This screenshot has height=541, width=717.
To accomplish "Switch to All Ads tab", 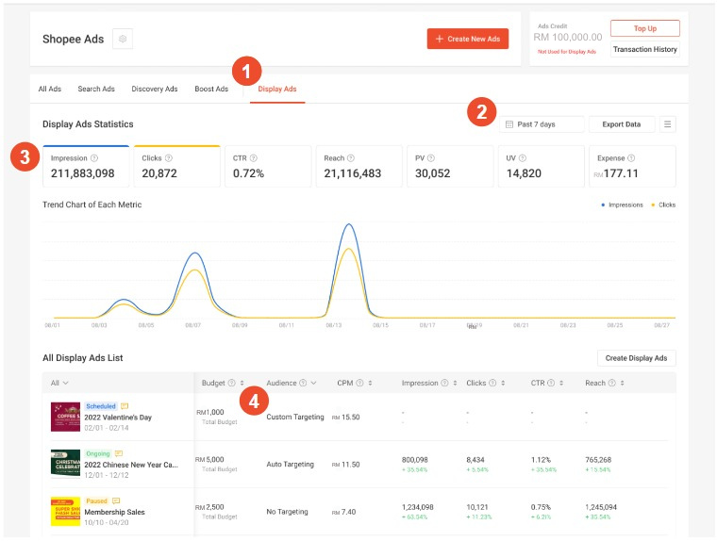I will coord(50,90).
